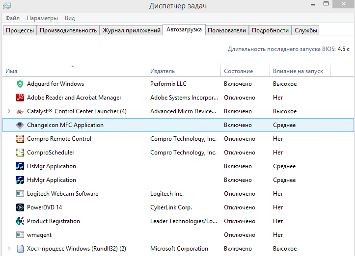Viewport: 355px width, 256px height.
Task: Click the Catalyst Control Center Launcher icon
Action: coord(20,111)
